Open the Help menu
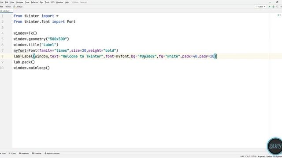The height and width of the screenshot is (158, 282). 67,2
